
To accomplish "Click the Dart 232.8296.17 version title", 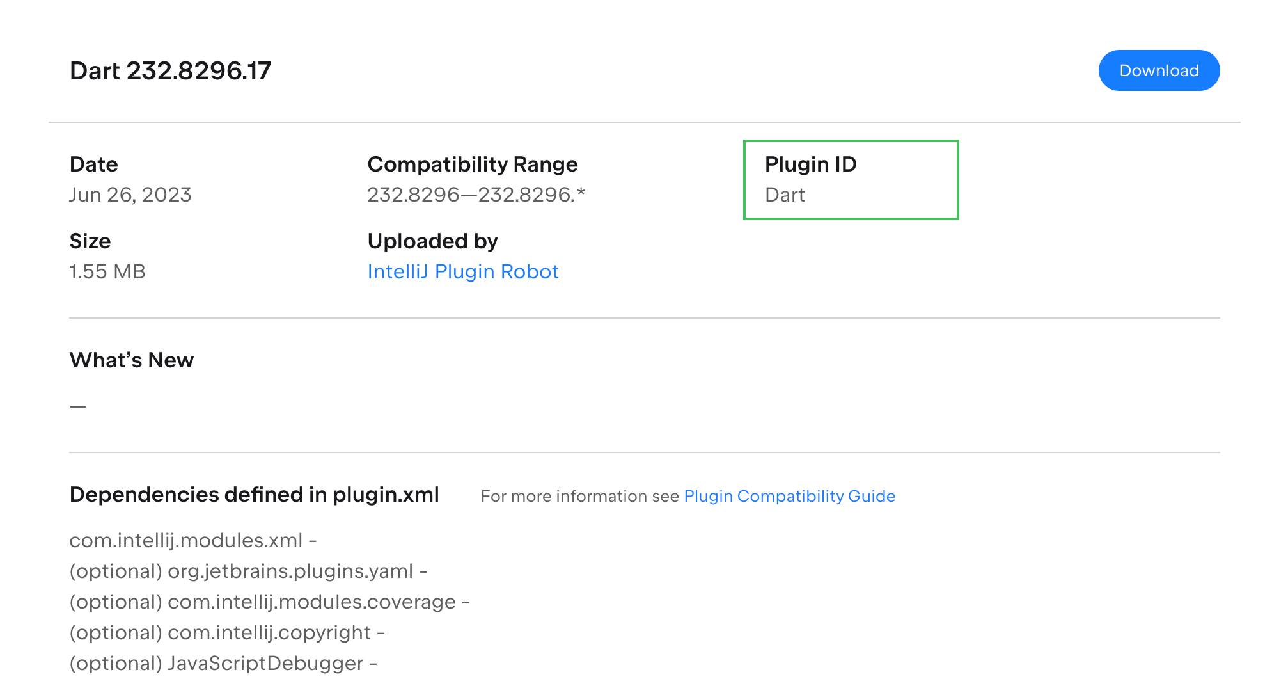I will click(x=169, y=71).
